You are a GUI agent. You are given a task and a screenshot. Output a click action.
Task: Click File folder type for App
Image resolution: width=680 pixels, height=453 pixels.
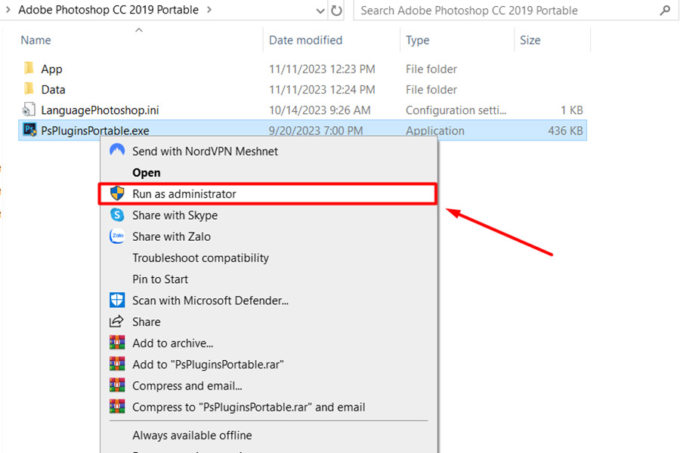click(x=431, y=69)
